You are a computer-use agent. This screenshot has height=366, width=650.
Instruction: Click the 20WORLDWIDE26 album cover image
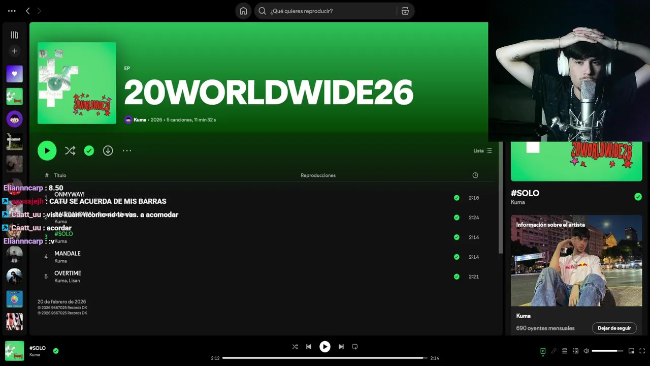pos(77,83)
